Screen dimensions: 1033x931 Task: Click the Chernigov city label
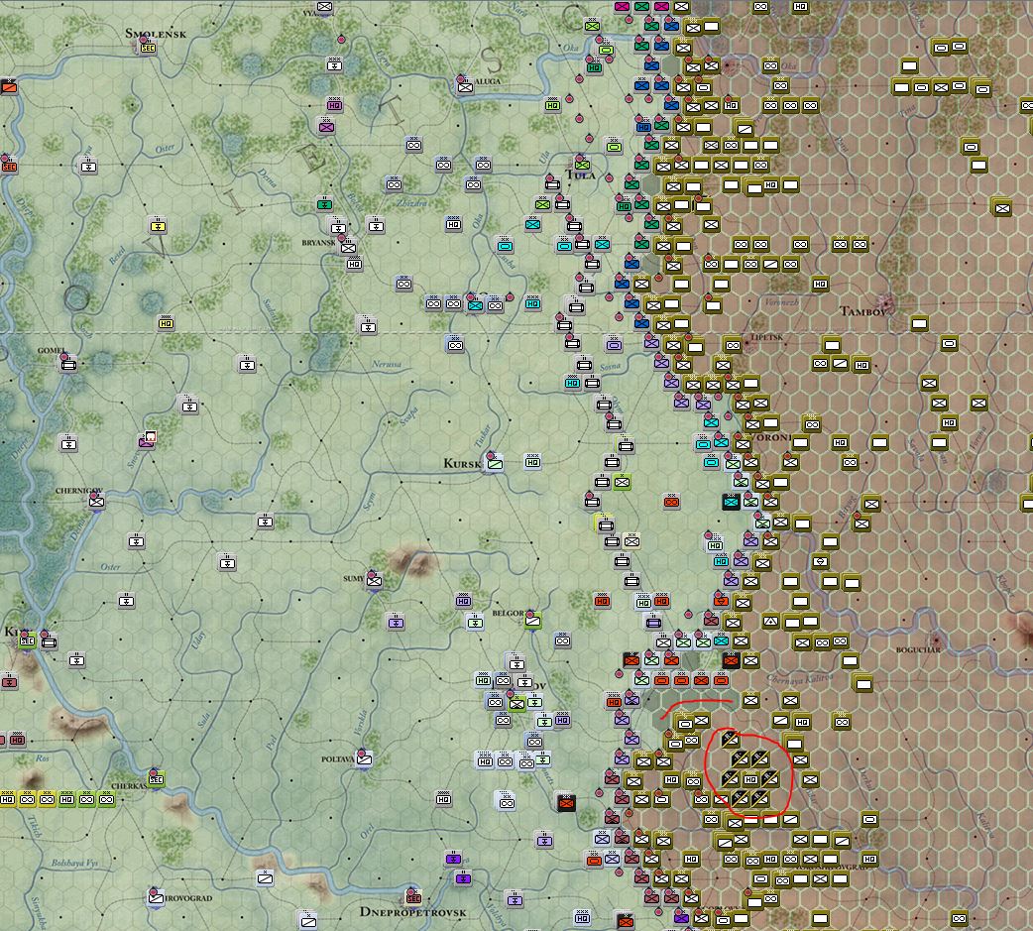[x=78, y=490]
